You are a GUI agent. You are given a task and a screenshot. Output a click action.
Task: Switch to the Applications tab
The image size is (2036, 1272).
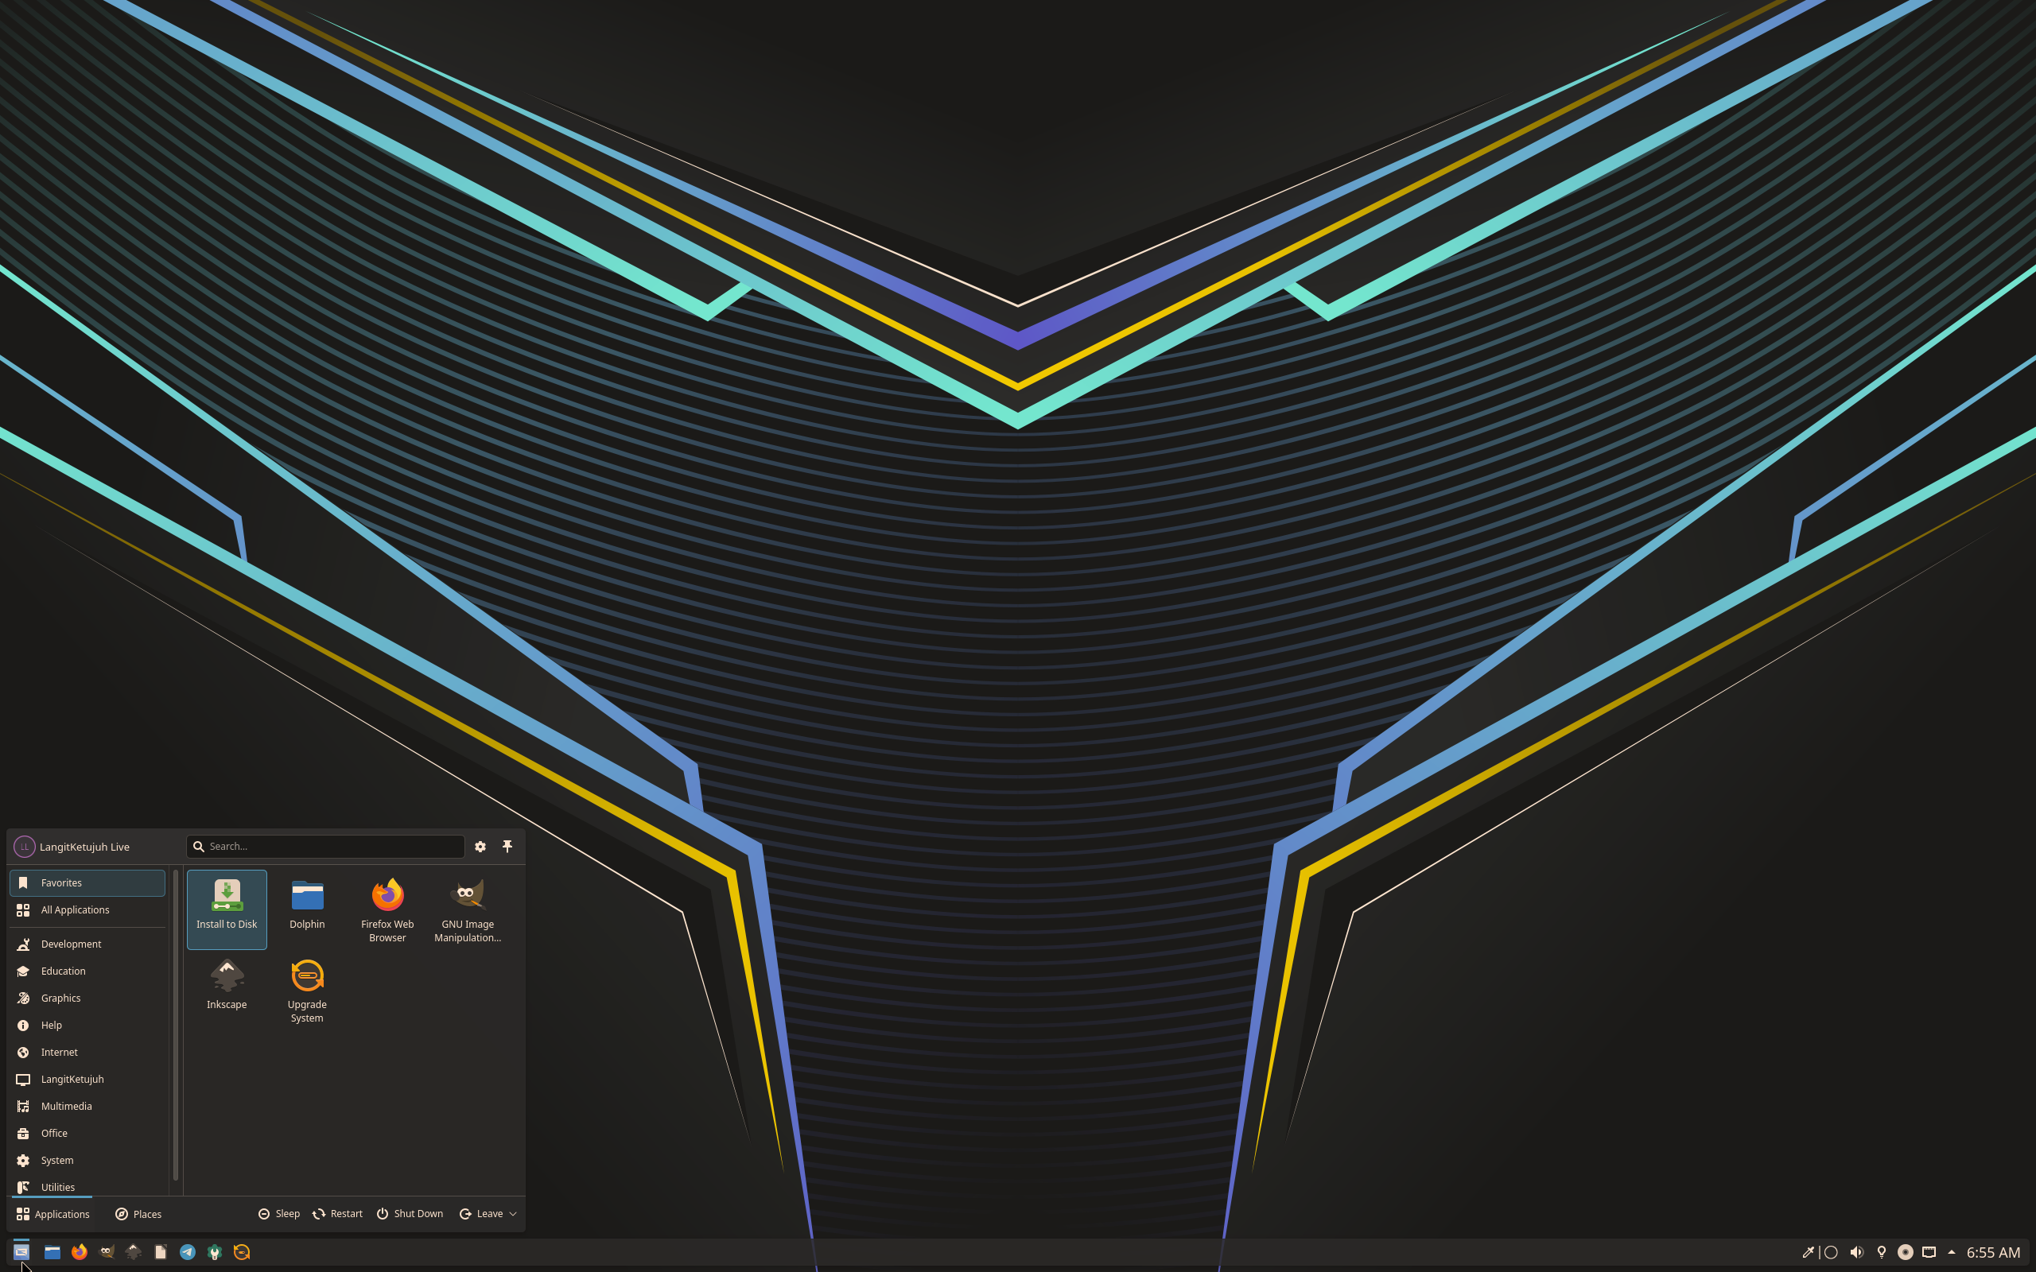click(53, 1214)
